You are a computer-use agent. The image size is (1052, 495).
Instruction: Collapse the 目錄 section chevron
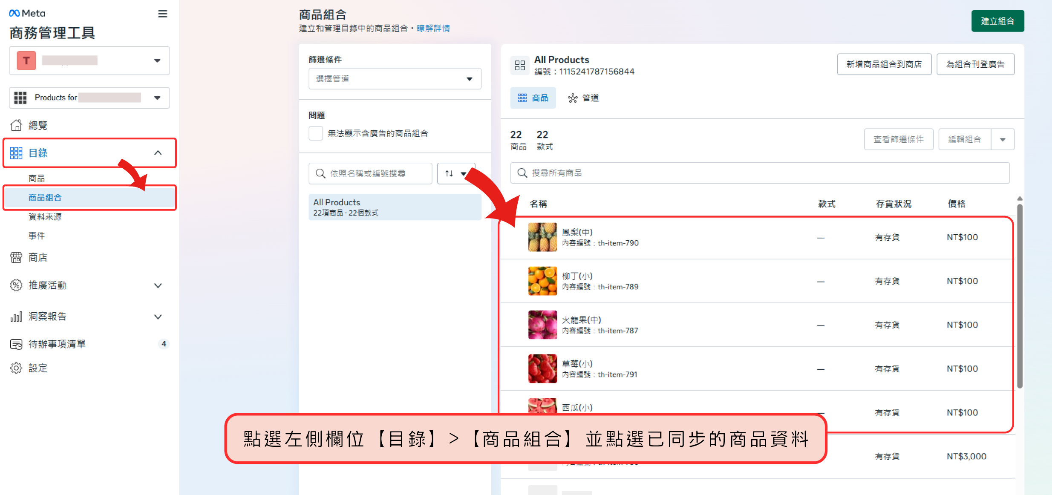pos(158,153)
